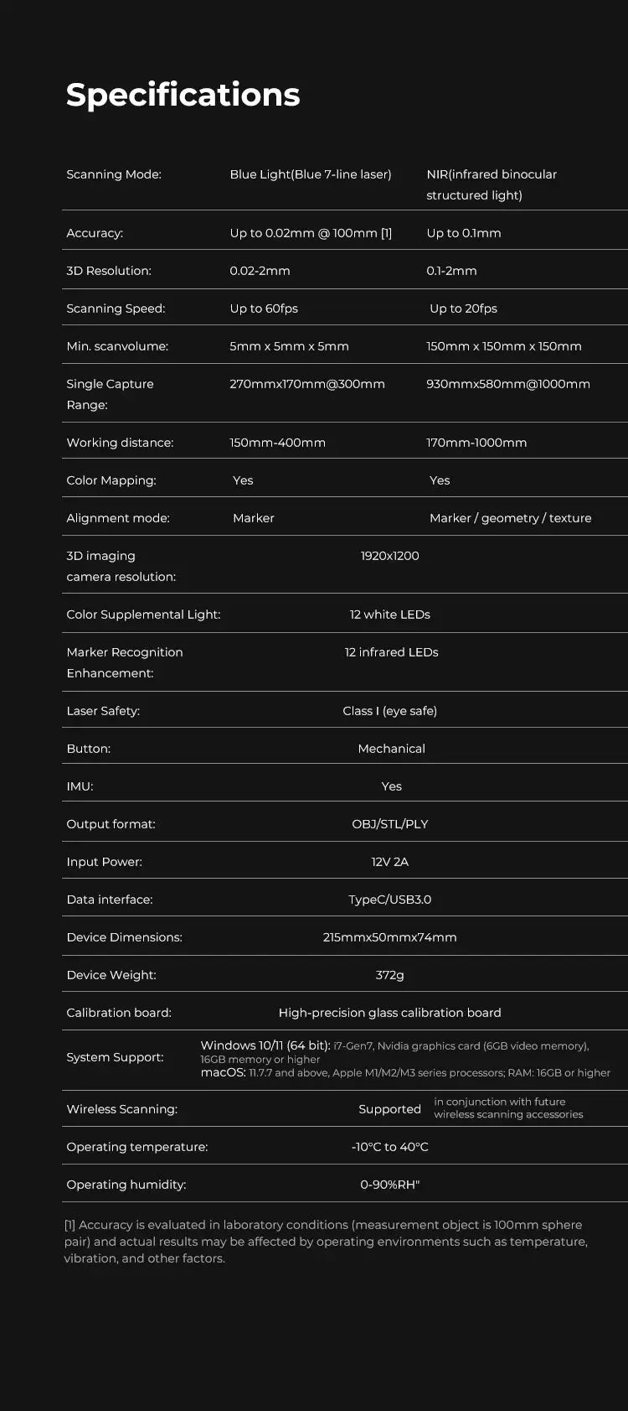Click the Marker / geometry / texture text
The width and height of the screenshot is (628, 1411).
(510, 518)
